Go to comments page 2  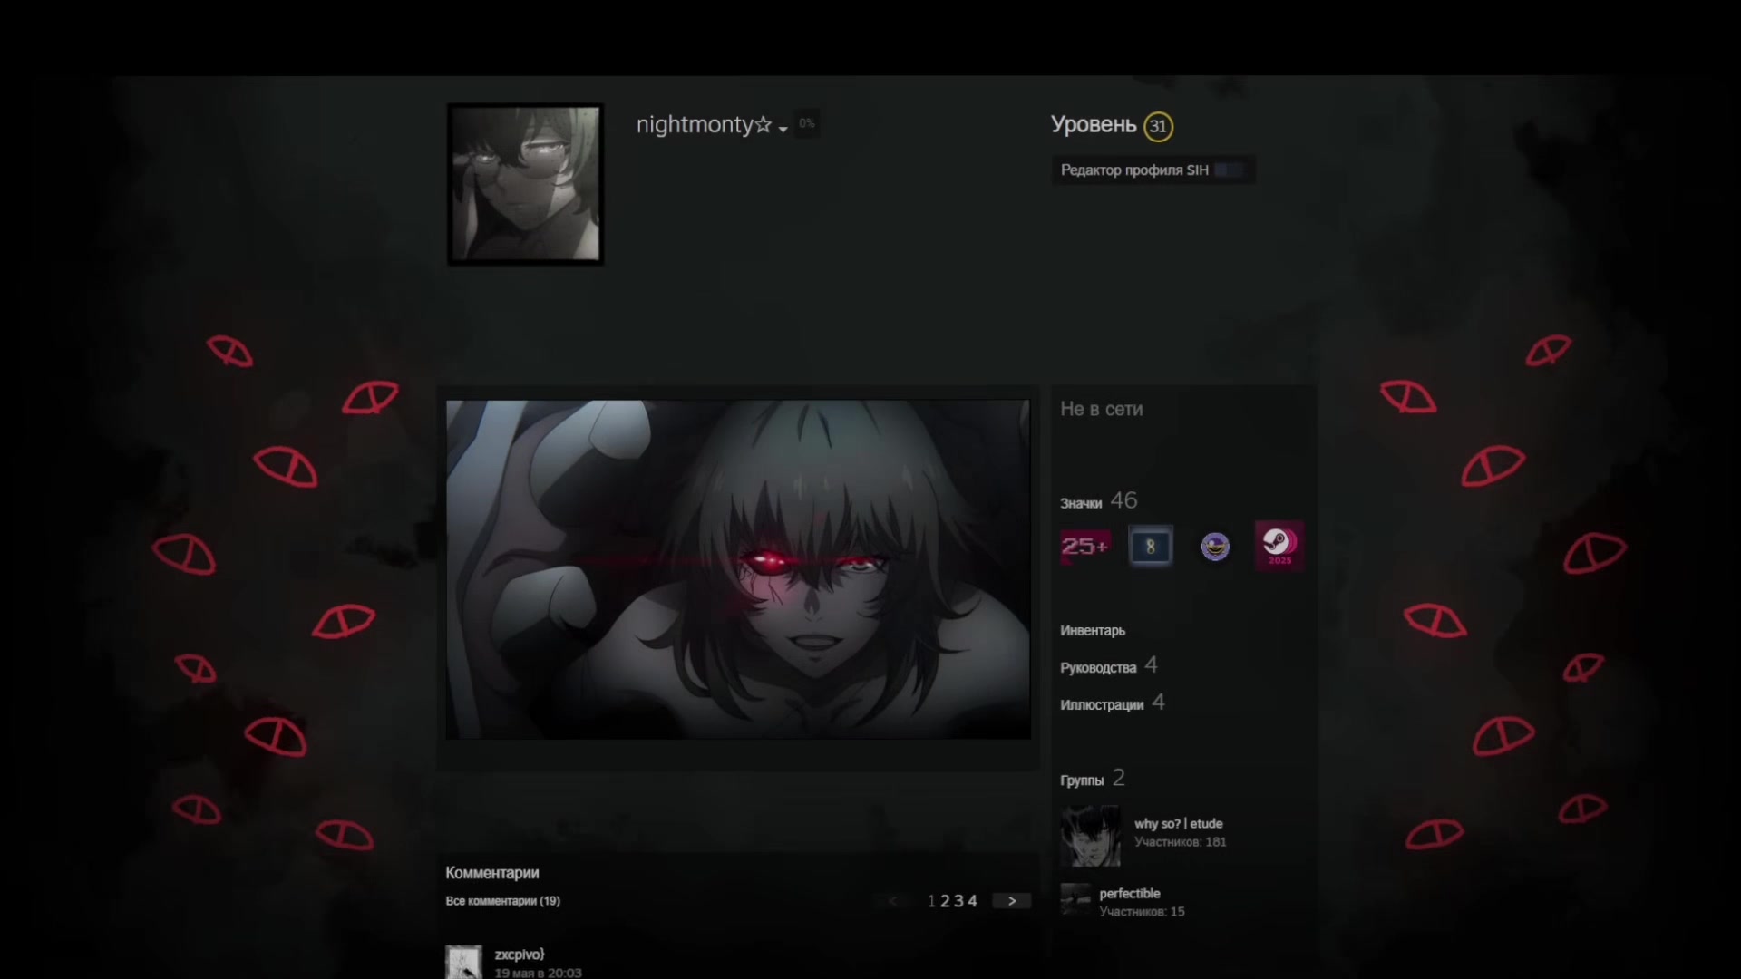point(945,901)
